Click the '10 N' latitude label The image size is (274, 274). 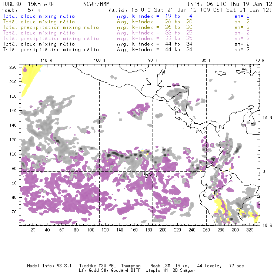[267, 118]
